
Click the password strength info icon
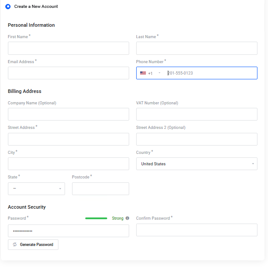coord(127,218)
